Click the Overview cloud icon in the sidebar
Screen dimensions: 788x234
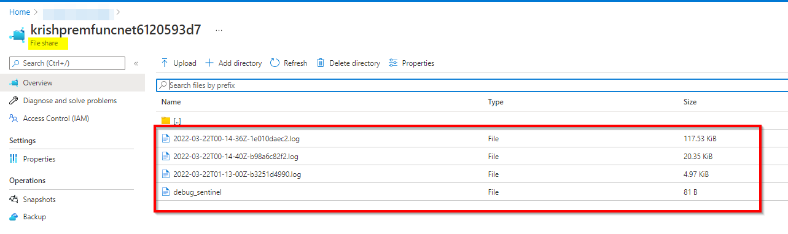(x=14, y=83)
